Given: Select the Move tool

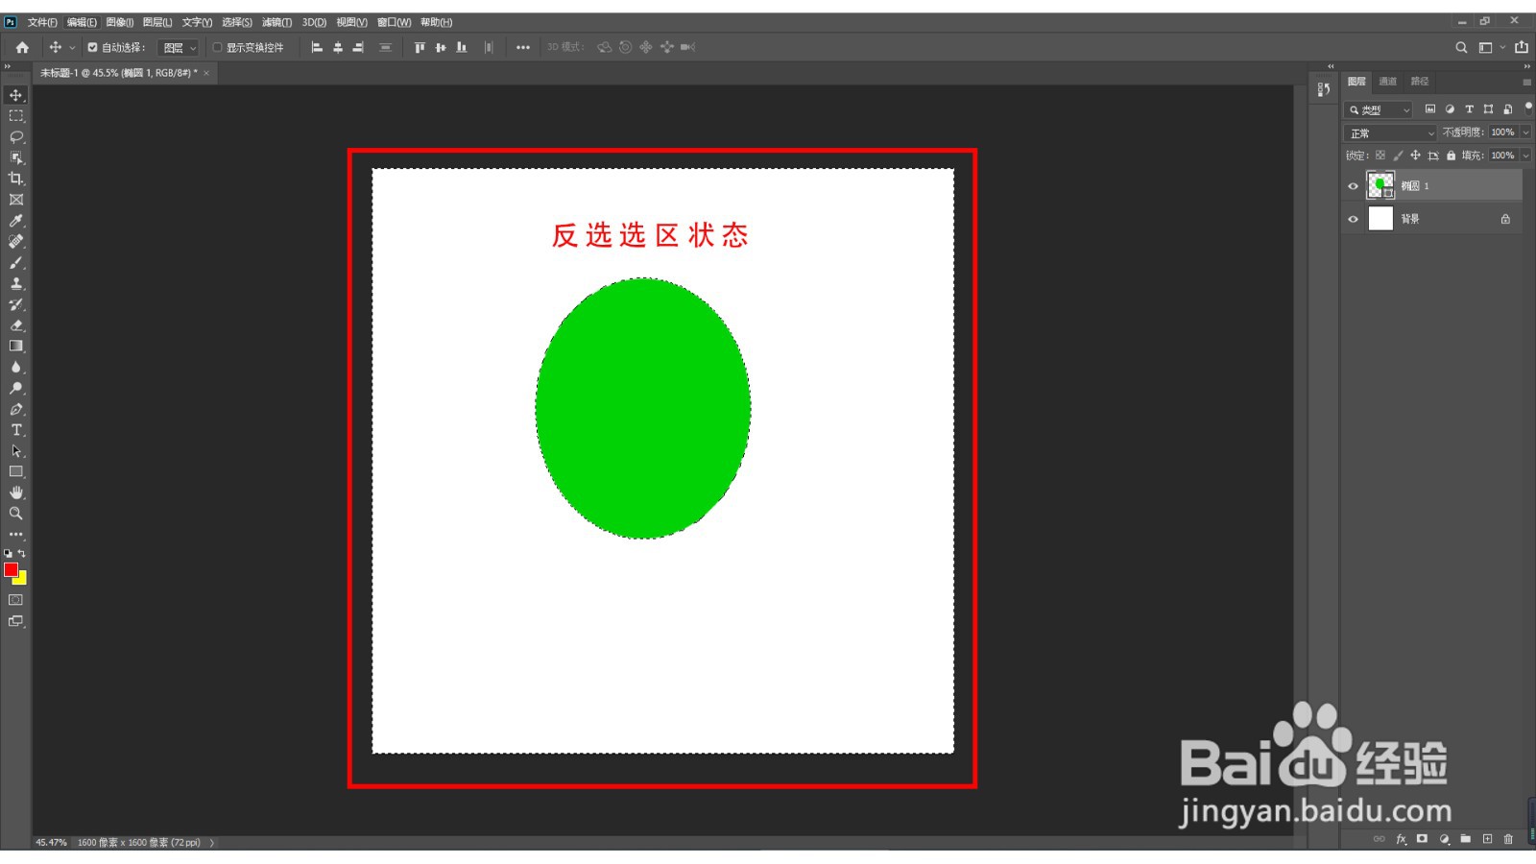Looking at the screenshot, I should (x=15, y=94).
